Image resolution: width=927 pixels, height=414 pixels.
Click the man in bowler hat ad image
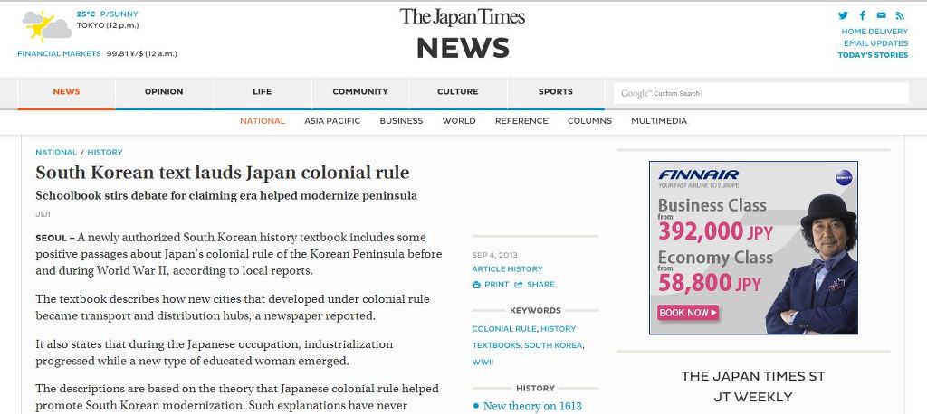coord(814,264)
